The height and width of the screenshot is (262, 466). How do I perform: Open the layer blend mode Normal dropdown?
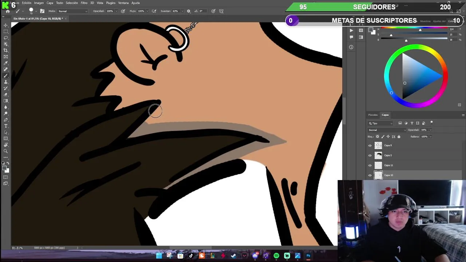pyautogui.click(x=387, y=130)
